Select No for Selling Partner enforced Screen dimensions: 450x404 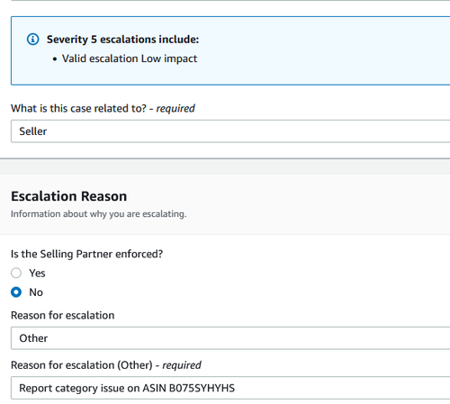16,292
